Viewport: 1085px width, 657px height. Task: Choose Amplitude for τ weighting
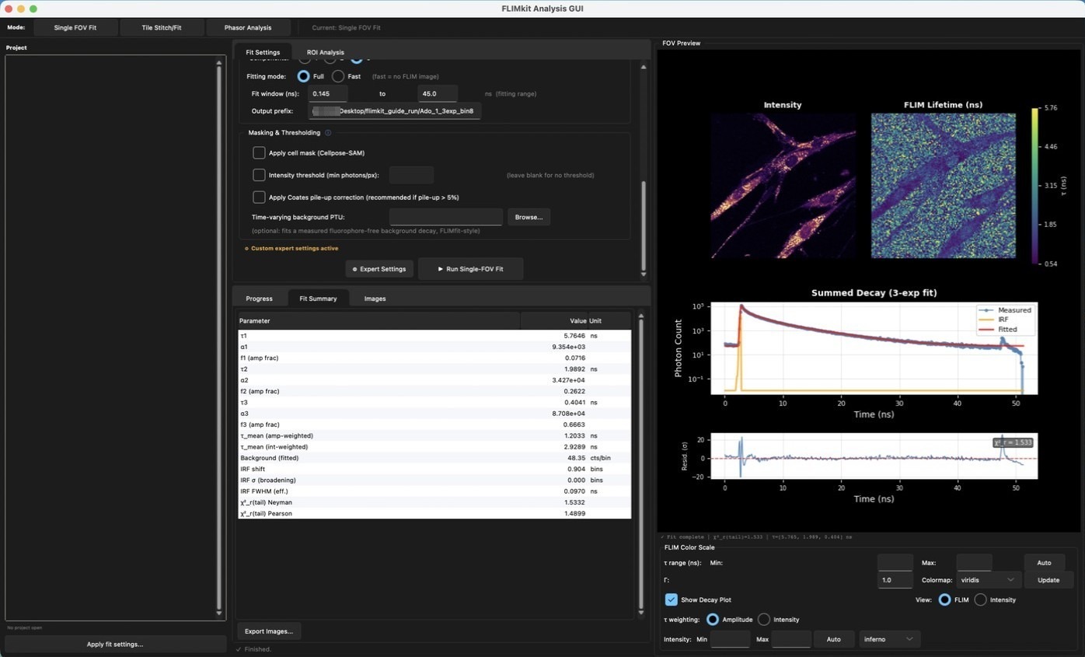[713, 620]
